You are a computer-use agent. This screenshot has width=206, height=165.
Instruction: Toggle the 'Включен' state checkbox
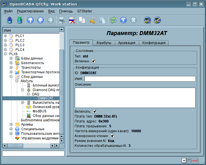tap(93, 61)
